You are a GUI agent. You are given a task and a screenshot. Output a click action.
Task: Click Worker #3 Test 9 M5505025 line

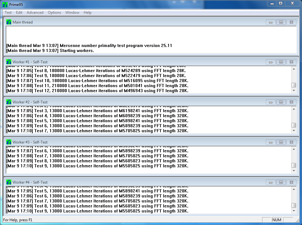click(97, 166)
